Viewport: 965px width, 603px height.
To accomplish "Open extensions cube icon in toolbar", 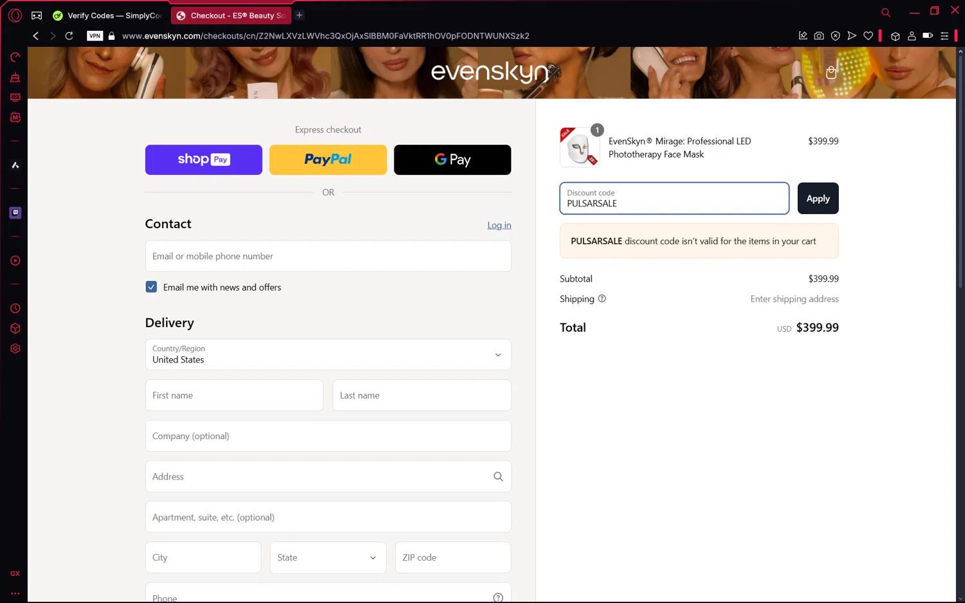I will click(895, 36).
